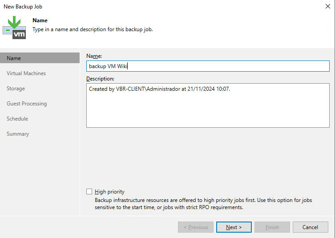The width and height of the screenshot is (335, 238).
Task: Click the VM backup job icon in header
Action: click(15, 28)
